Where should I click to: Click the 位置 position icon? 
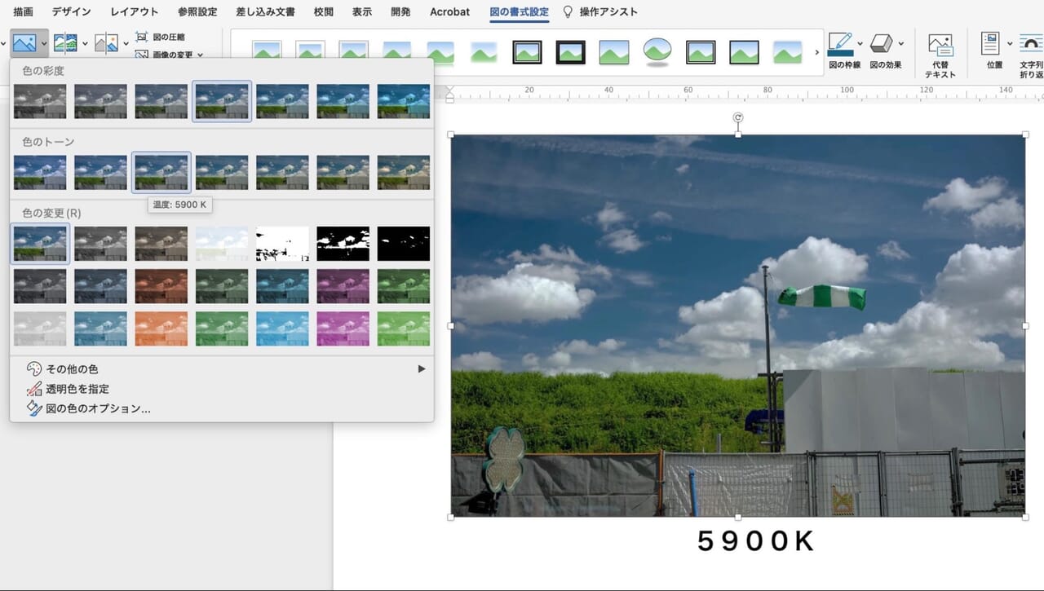(x=991, y=44)
